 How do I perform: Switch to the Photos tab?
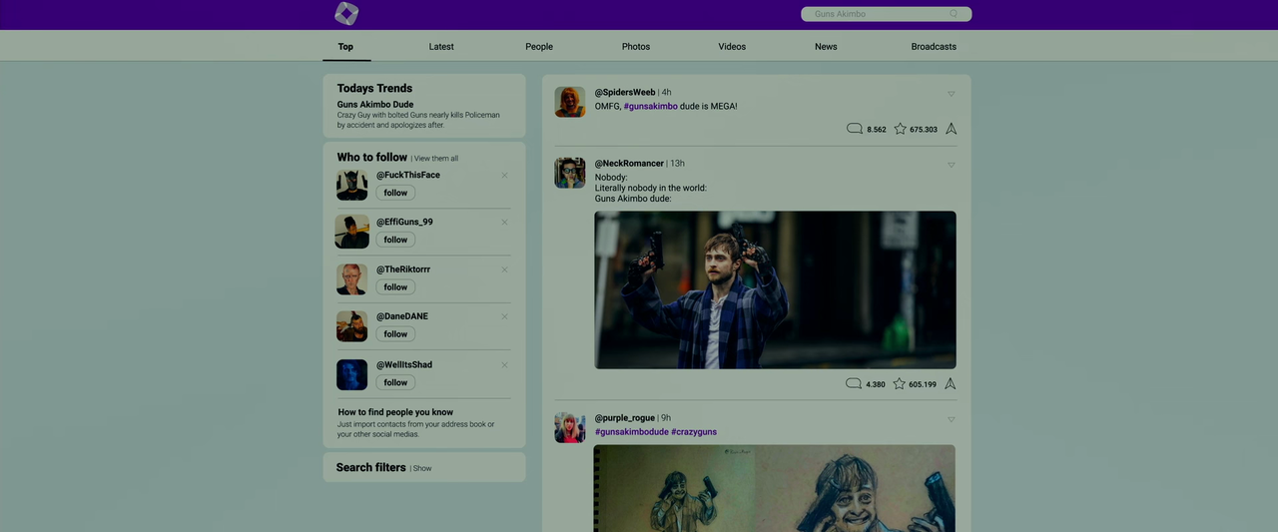point(636,47)
